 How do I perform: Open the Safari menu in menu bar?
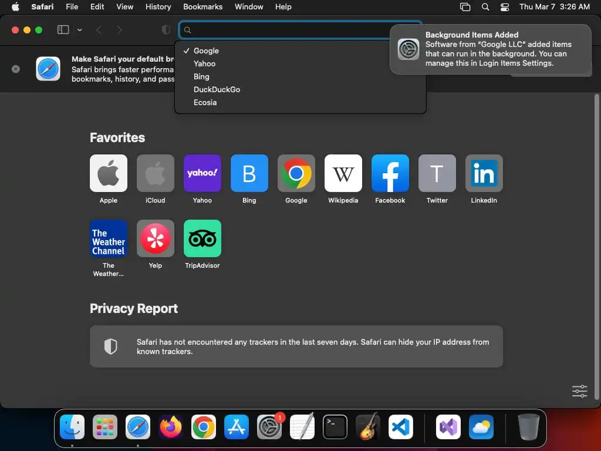(42, 6)
